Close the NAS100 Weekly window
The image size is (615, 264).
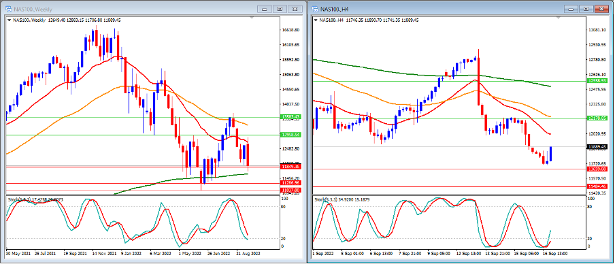296,9
